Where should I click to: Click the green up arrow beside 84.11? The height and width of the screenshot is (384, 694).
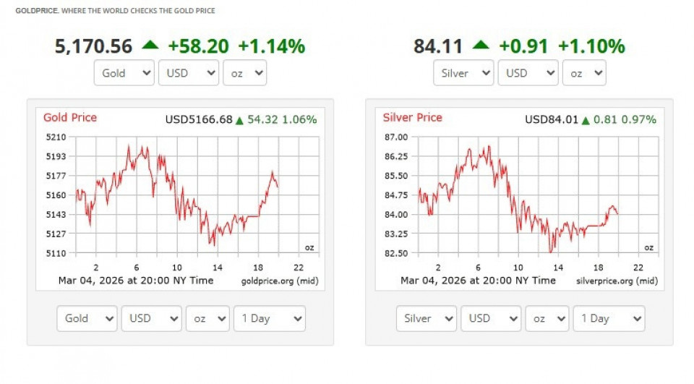pos(481,46)
